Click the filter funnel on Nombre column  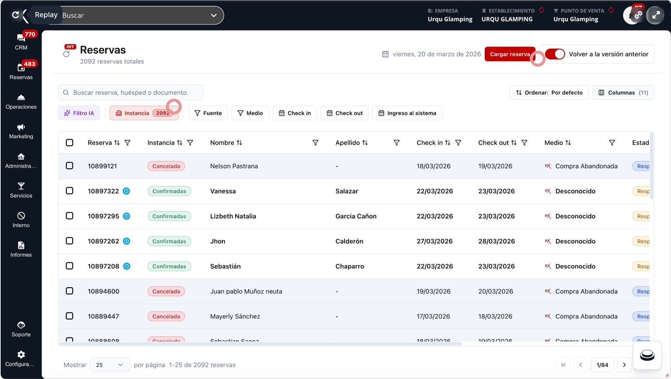point(315,143)
